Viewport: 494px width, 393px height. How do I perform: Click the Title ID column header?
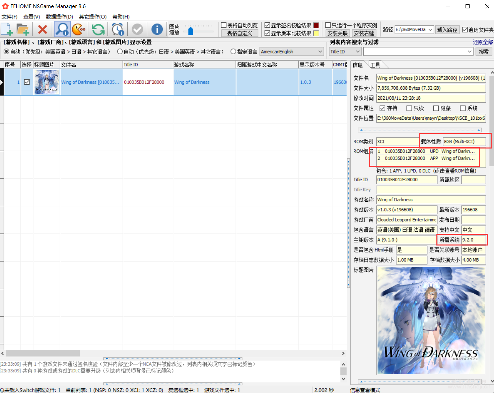coord(148,65)
